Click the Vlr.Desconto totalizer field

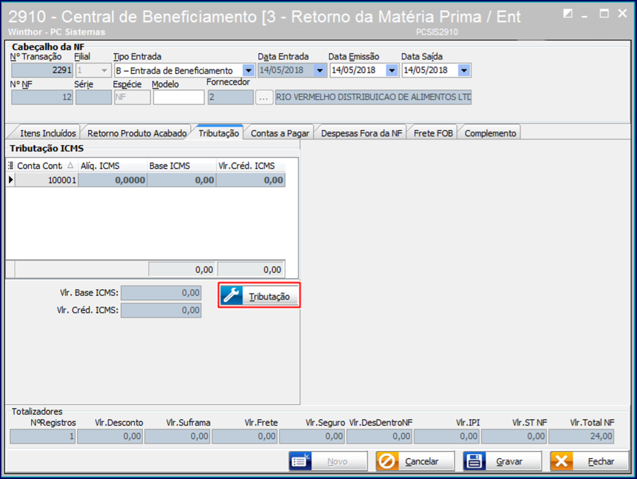(110, 436)
